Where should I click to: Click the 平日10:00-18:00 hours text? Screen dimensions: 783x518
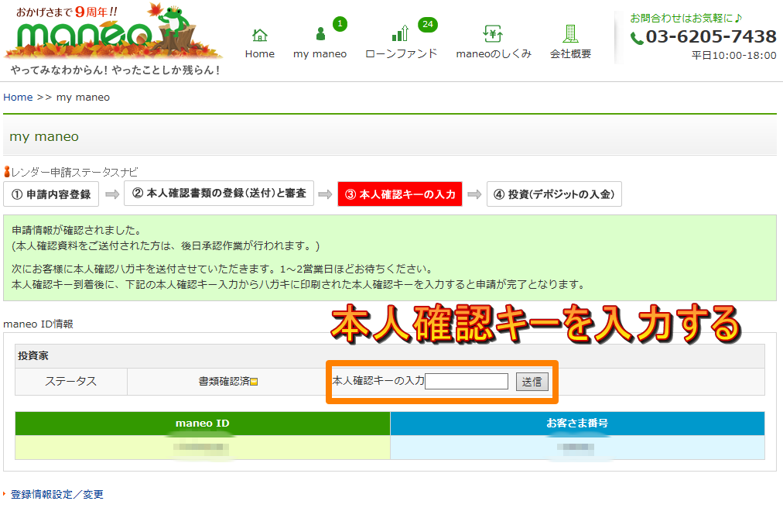(x=733, y=56)
